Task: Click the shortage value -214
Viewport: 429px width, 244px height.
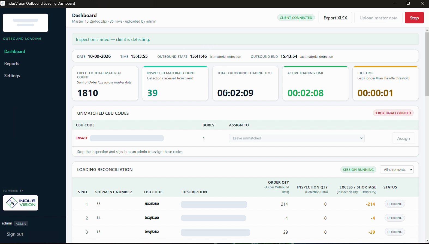Action: click(370, 204)
